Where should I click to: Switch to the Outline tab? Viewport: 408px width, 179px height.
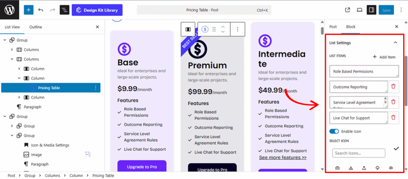35,27
